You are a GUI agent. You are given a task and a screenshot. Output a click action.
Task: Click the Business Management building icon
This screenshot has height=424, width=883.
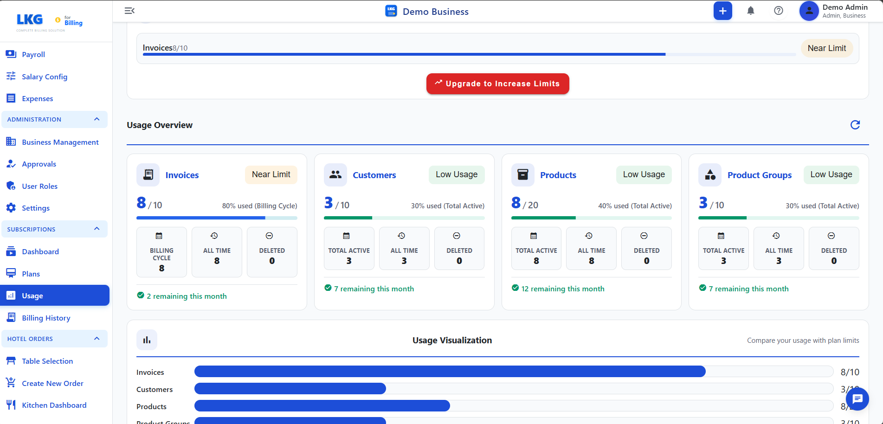pyautogui.click(x=11, y=142)
